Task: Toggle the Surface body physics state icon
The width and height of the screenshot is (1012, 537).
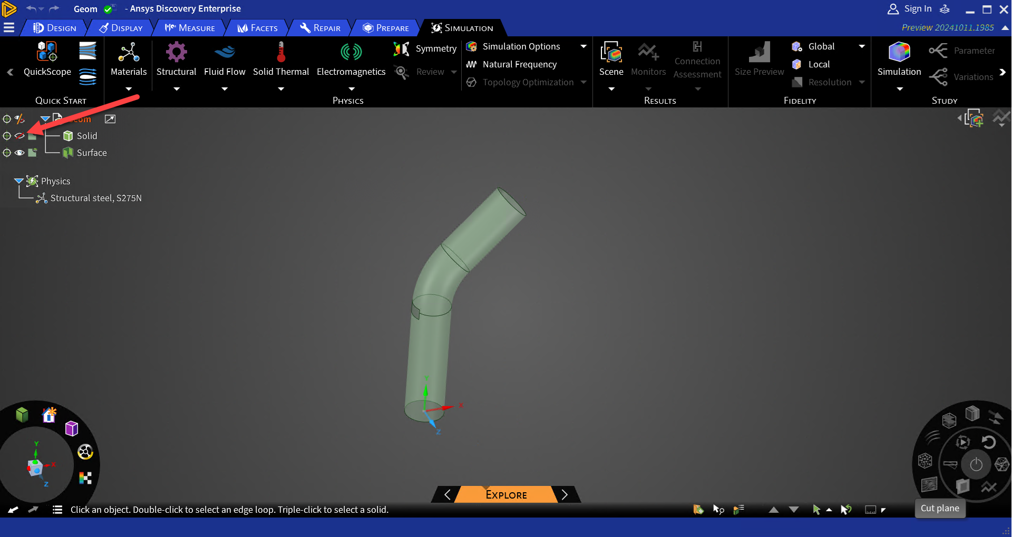Action: click(x=32, y=153)
